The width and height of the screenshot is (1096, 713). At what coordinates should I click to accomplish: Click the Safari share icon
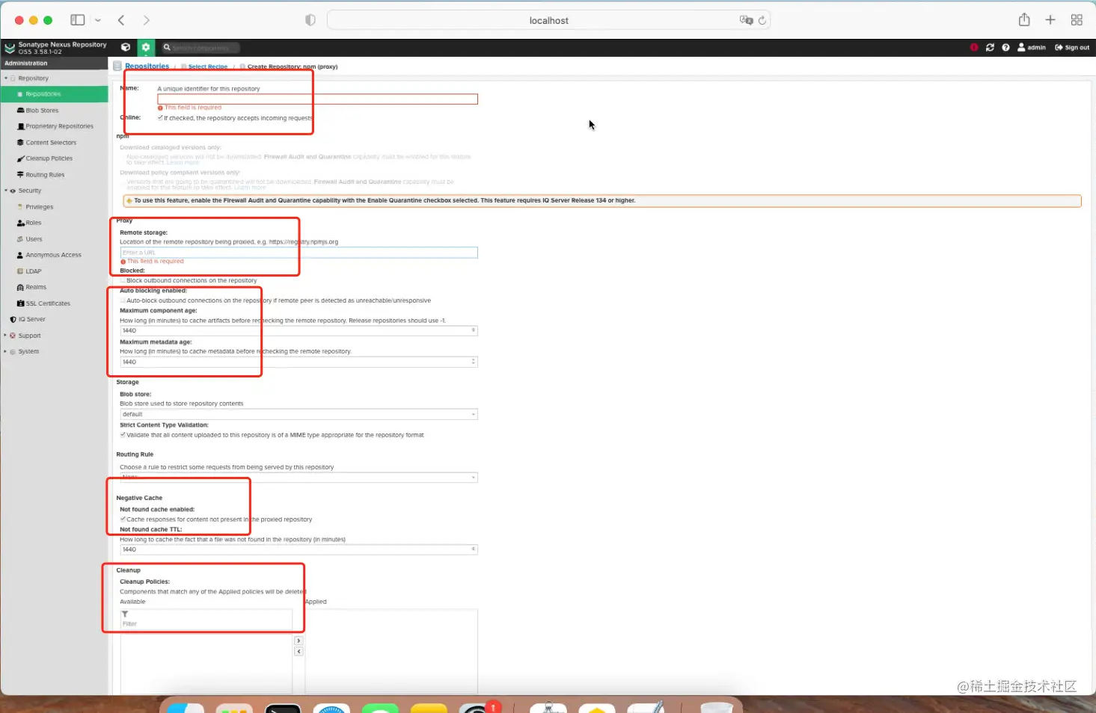pyautogui.click(x=1024, y=20)
